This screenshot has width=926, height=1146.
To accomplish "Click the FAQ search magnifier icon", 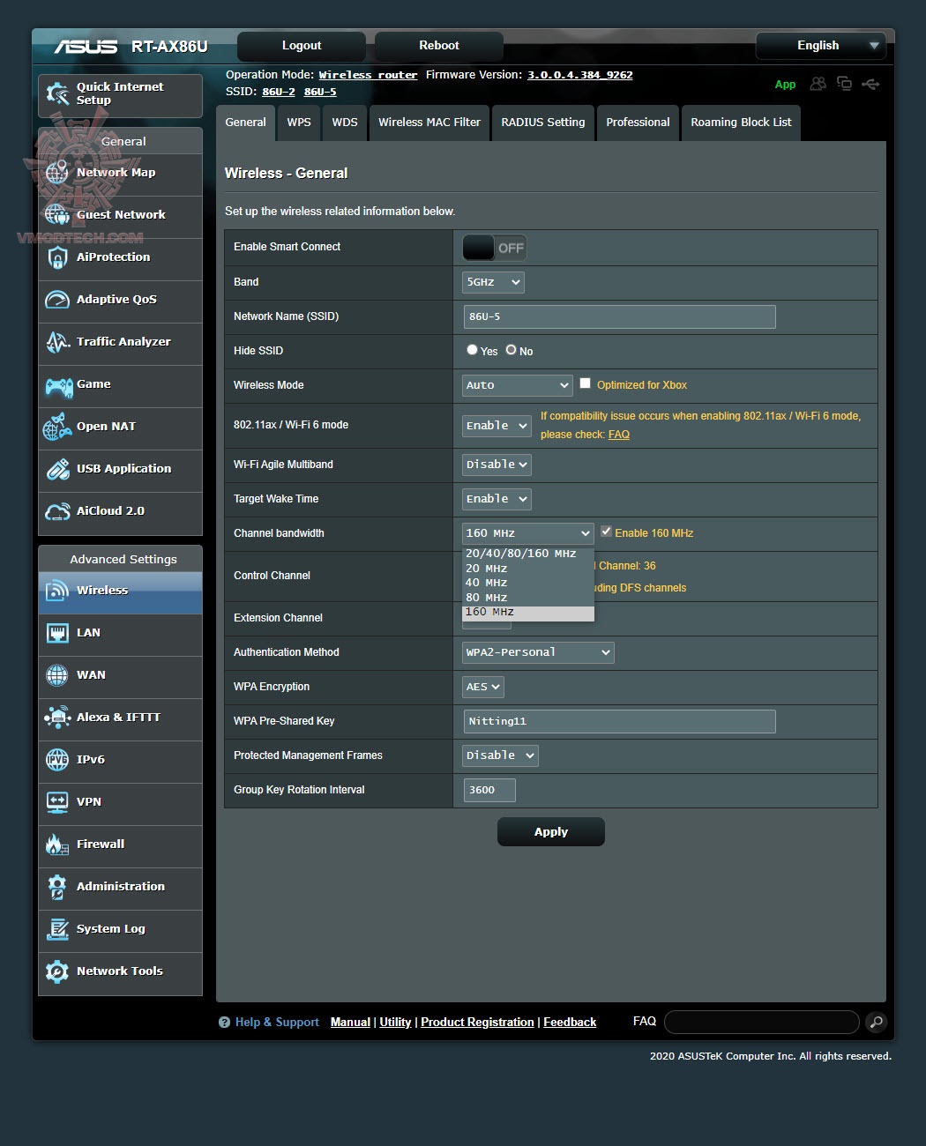I will click(x=876, y=1022).
